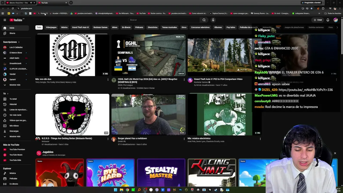Open the browser extensions puzzle icon
The height and width of the screenshot is (193, 343).
point(323,8)
